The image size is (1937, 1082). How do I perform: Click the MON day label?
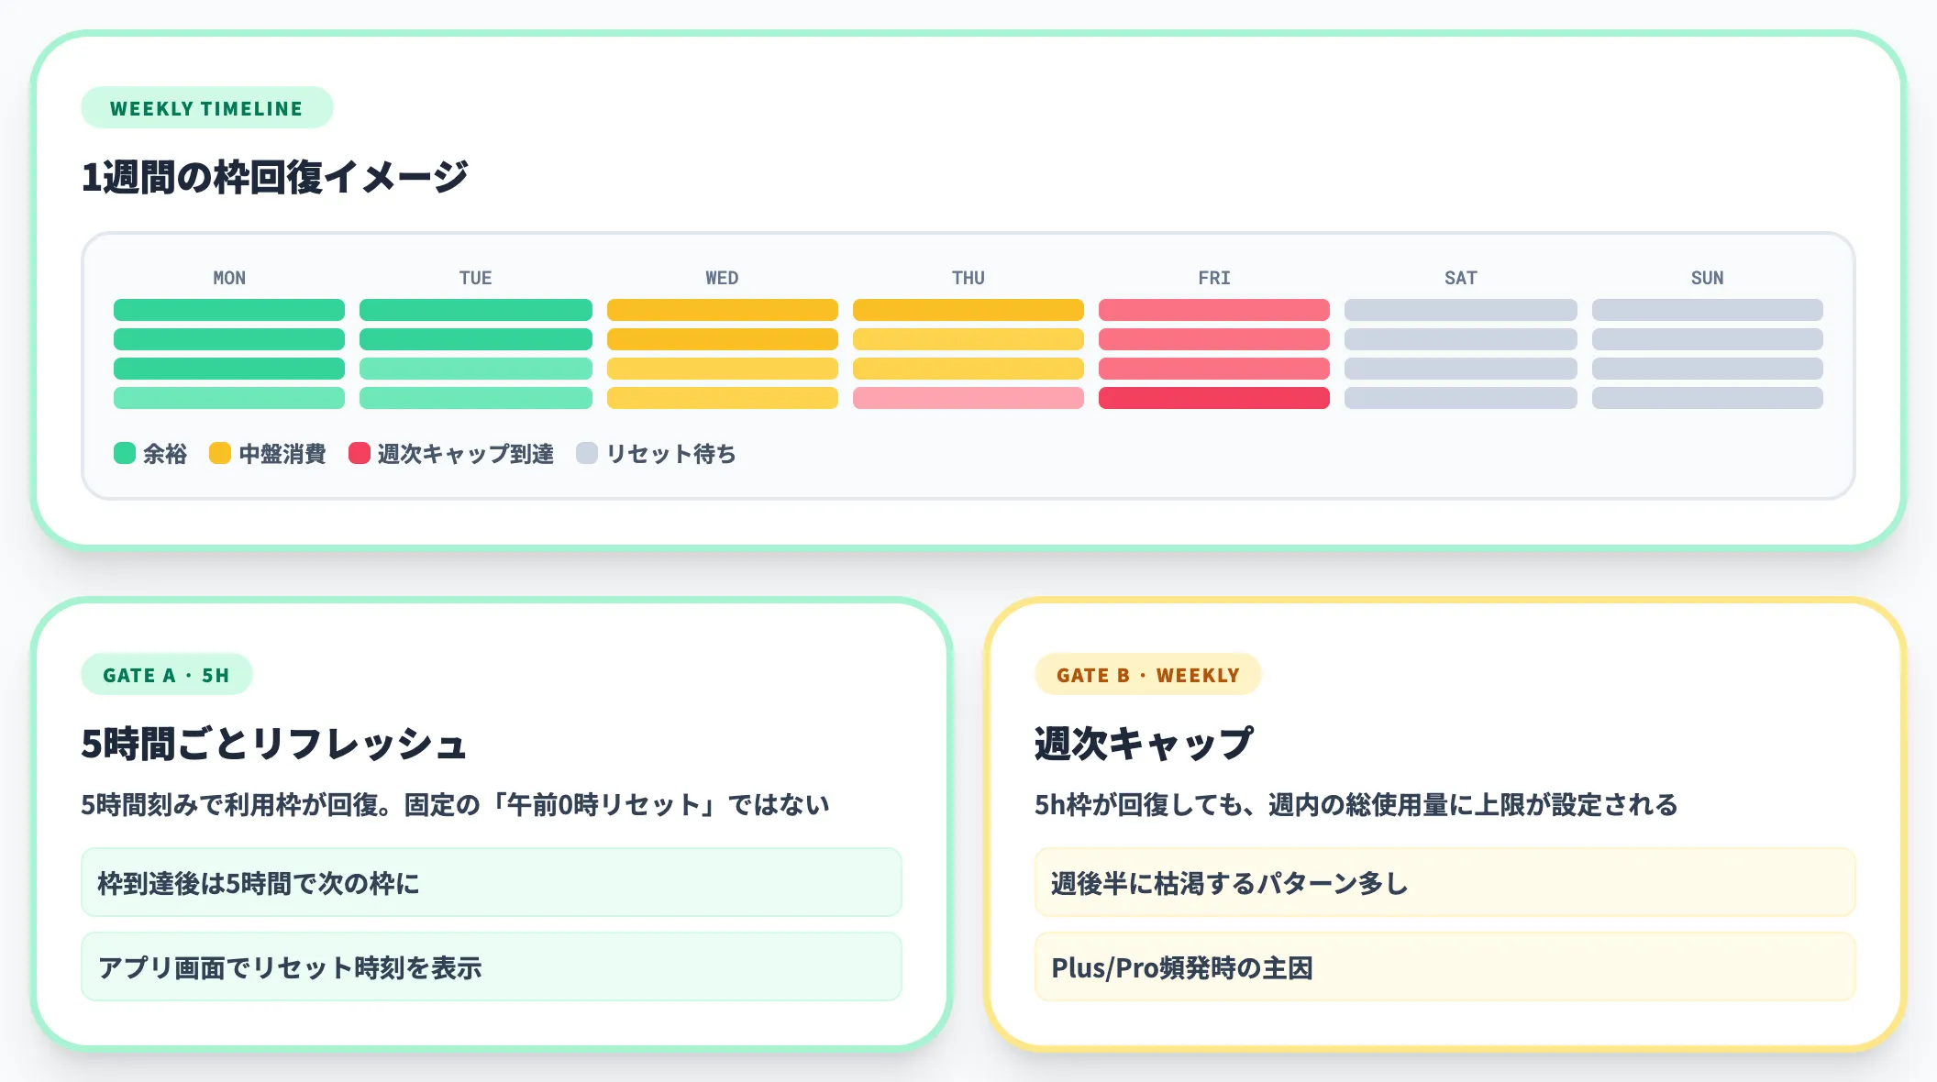[x=229, y=278]
